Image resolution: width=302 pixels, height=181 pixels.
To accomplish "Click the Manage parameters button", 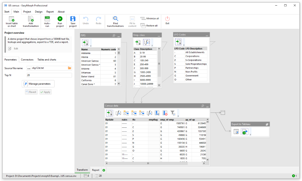I will pos(38,84).
